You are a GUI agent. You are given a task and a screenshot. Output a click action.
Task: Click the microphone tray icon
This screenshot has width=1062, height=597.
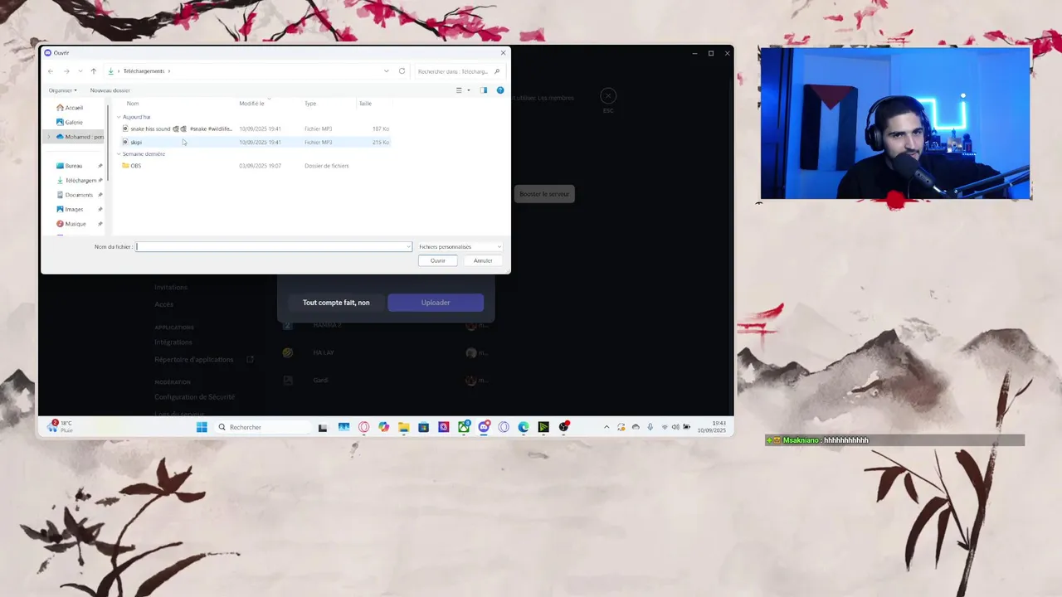650,427
